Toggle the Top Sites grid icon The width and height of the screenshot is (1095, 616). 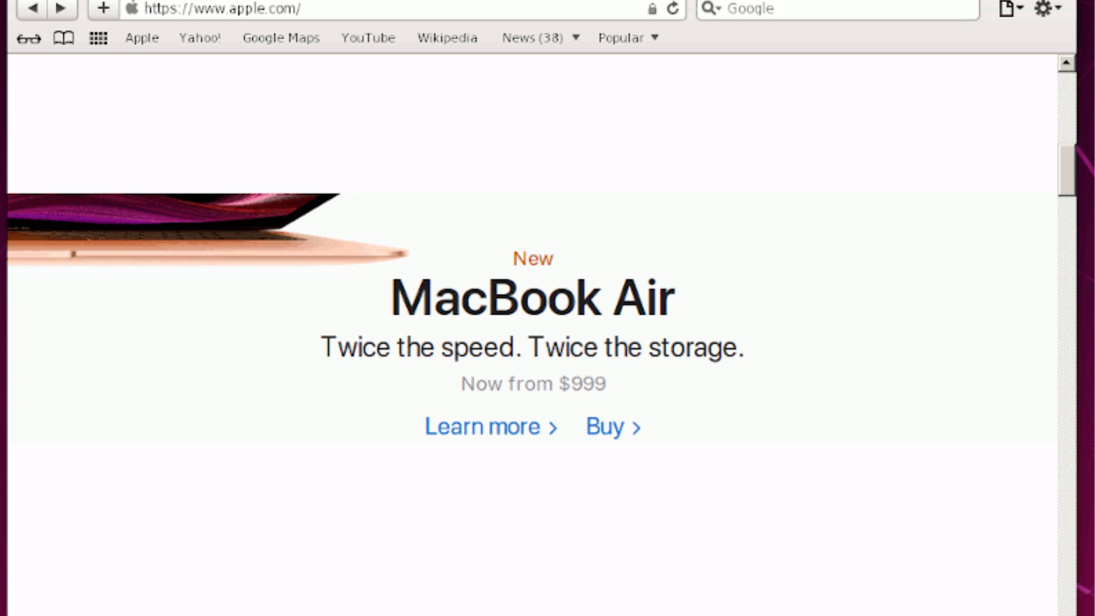[99, 38]
